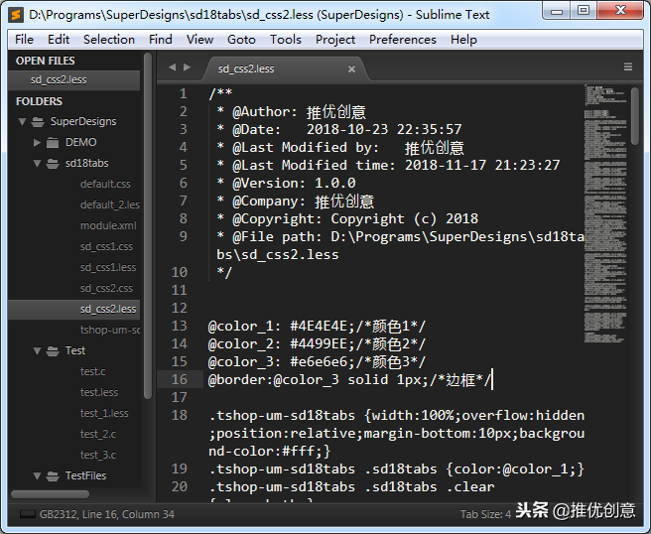This screenshot has width=651, height=534.
Task: Open sd_css2.css in the sidebar
Action: pyautogui.click(x=107, y=288)
